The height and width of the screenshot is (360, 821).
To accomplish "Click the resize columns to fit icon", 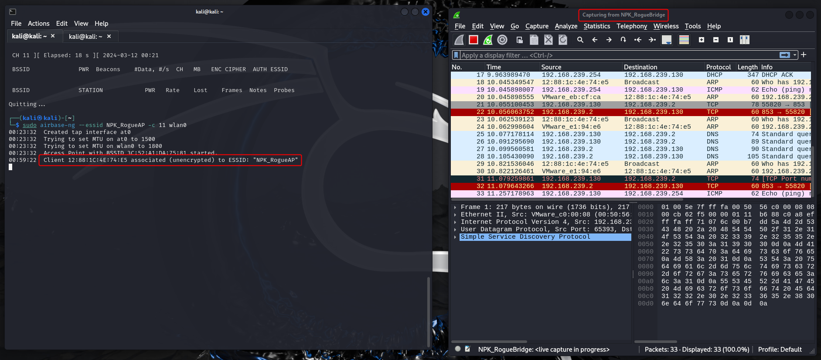I will pos(745,40).
